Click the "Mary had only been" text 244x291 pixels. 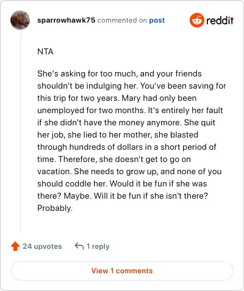[159, 98]
